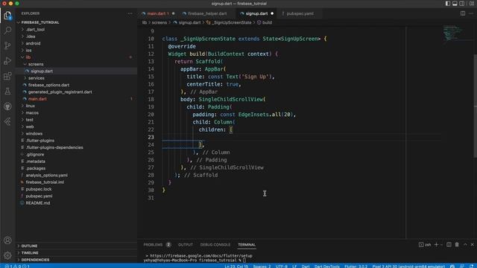This screenshot has height=268, width=477.
Task: Close the terminal panel
Action: coord(472,245)
